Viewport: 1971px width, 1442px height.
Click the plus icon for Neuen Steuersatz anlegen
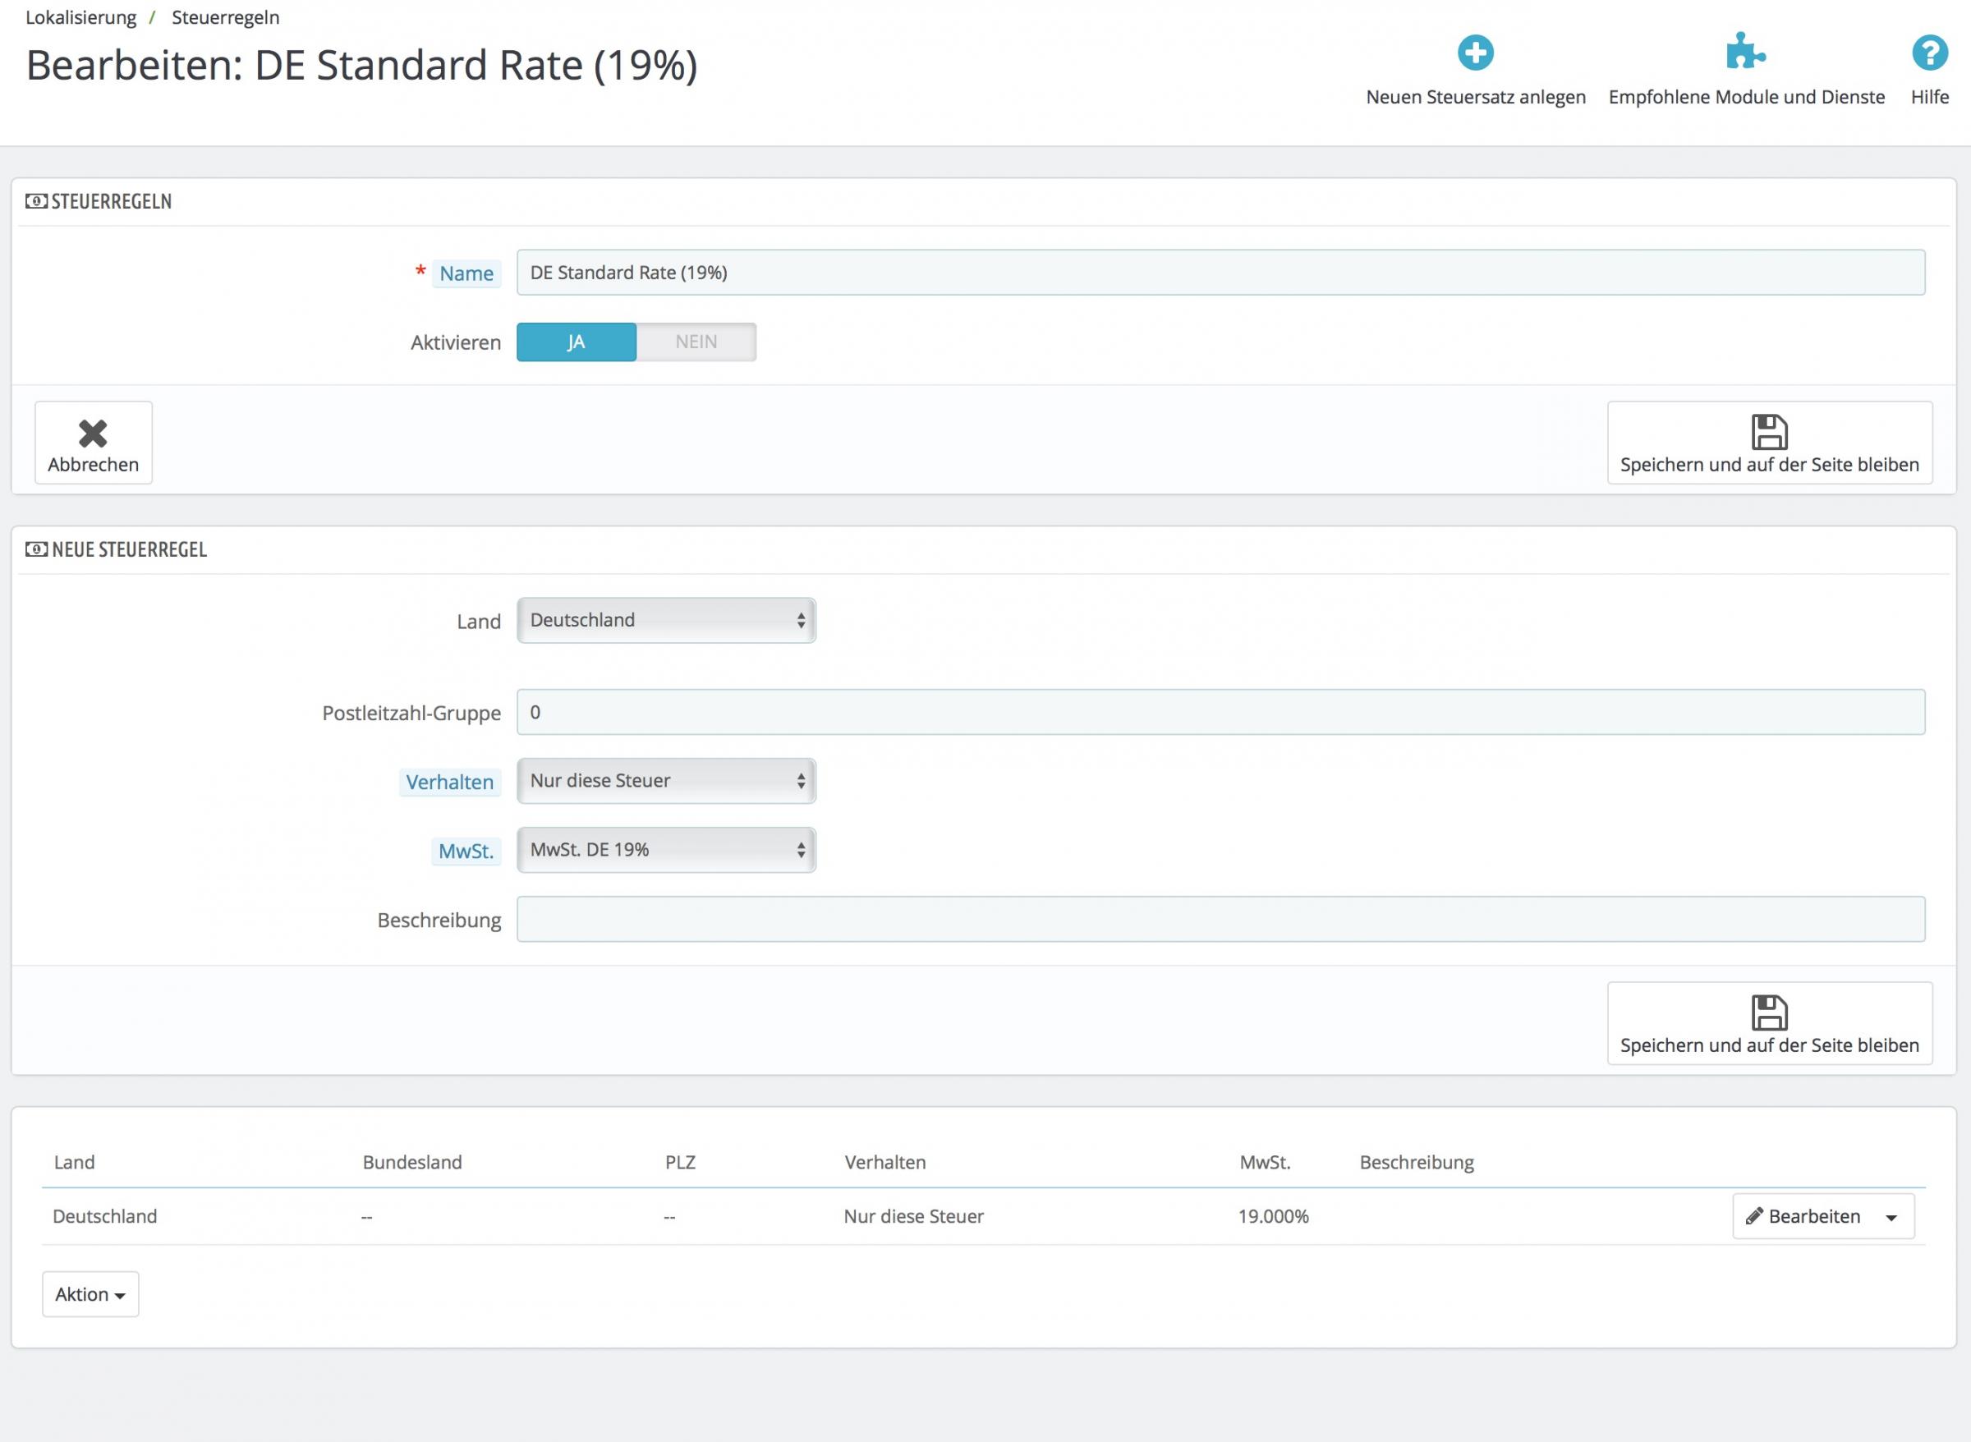click(1475, 53)
